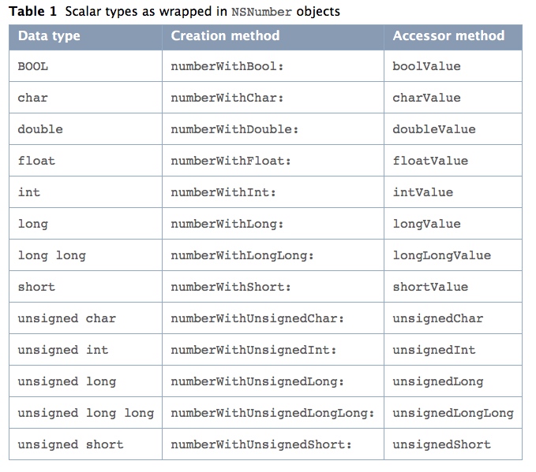Viewport: 536px width, 472px height.
Task: Click the Table 1 caption label
Action: (33, 11)
